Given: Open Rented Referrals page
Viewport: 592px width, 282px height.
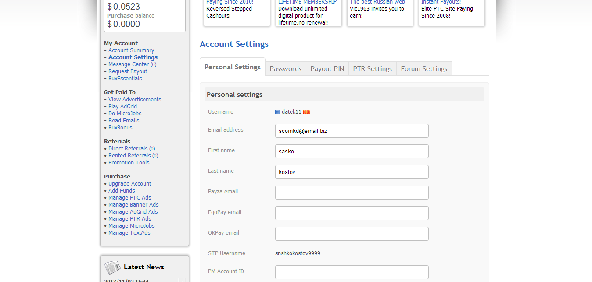Looking at the screenshot, I should click(x=129, y=156).
